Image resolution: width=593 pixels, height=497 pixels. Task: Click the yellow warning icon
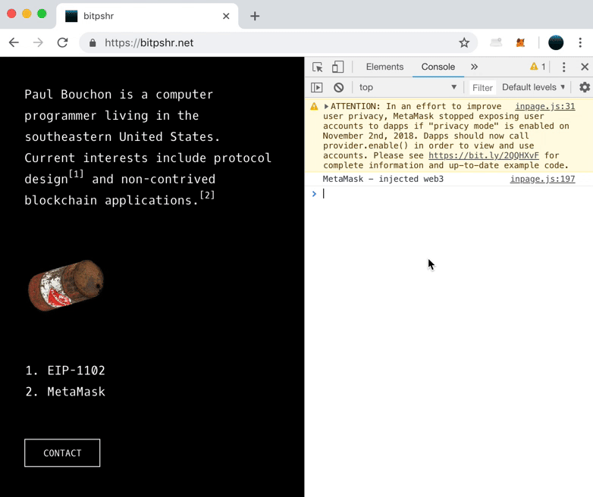(314, 106)
